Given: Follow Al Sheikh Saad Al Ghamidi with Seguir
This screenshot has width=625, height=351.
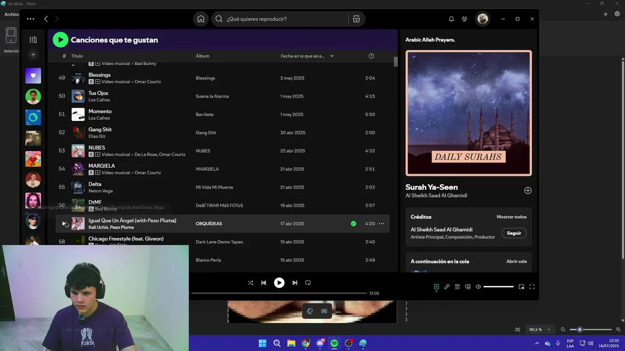Looking at the screenshot, I should tap(514, 233).
